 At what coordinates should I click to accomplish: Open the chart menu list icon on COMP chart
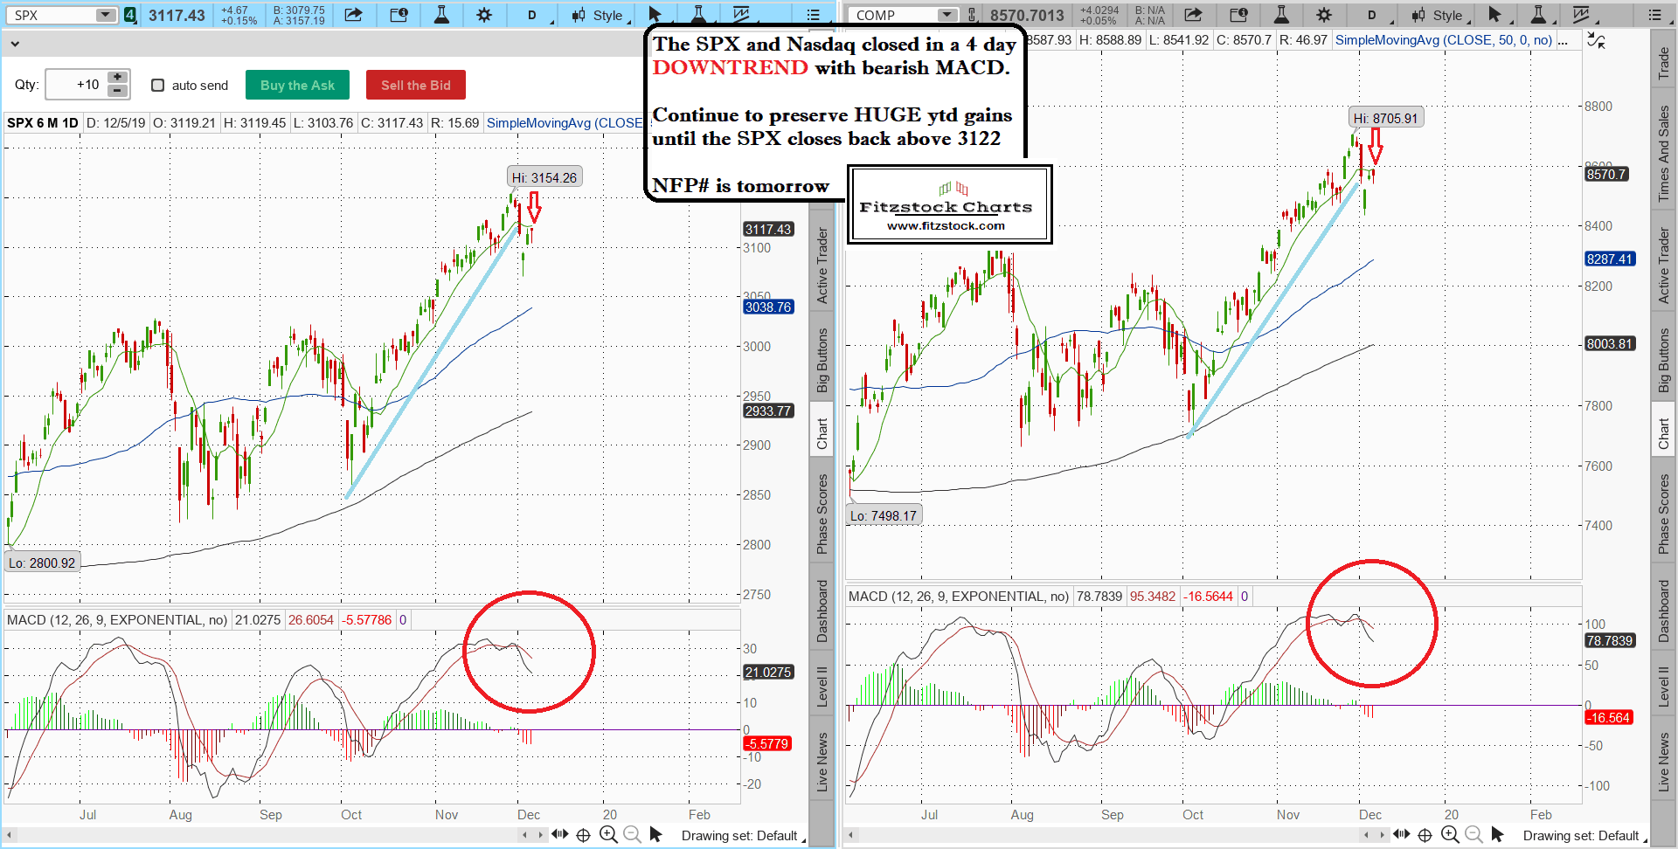coord(1656,15)
